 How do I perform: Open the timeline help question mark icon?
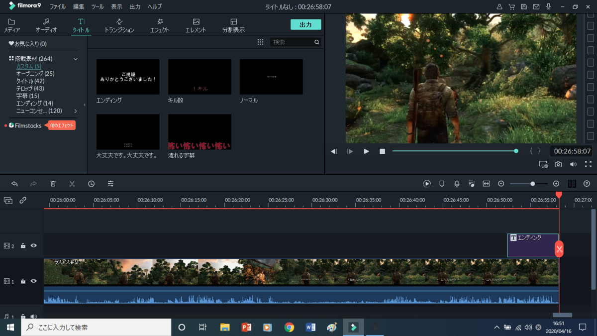point(587,184)
